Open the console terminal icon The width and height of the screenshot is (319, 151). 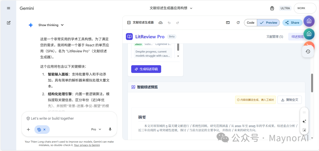228,23
